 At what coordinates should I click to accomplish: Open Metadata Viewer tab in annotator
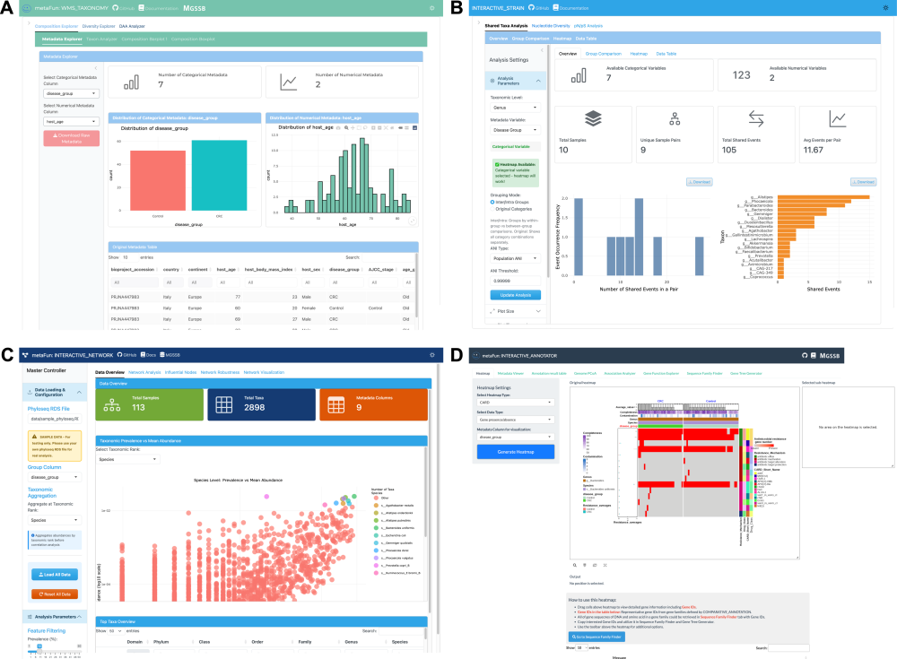pos(511,373)
